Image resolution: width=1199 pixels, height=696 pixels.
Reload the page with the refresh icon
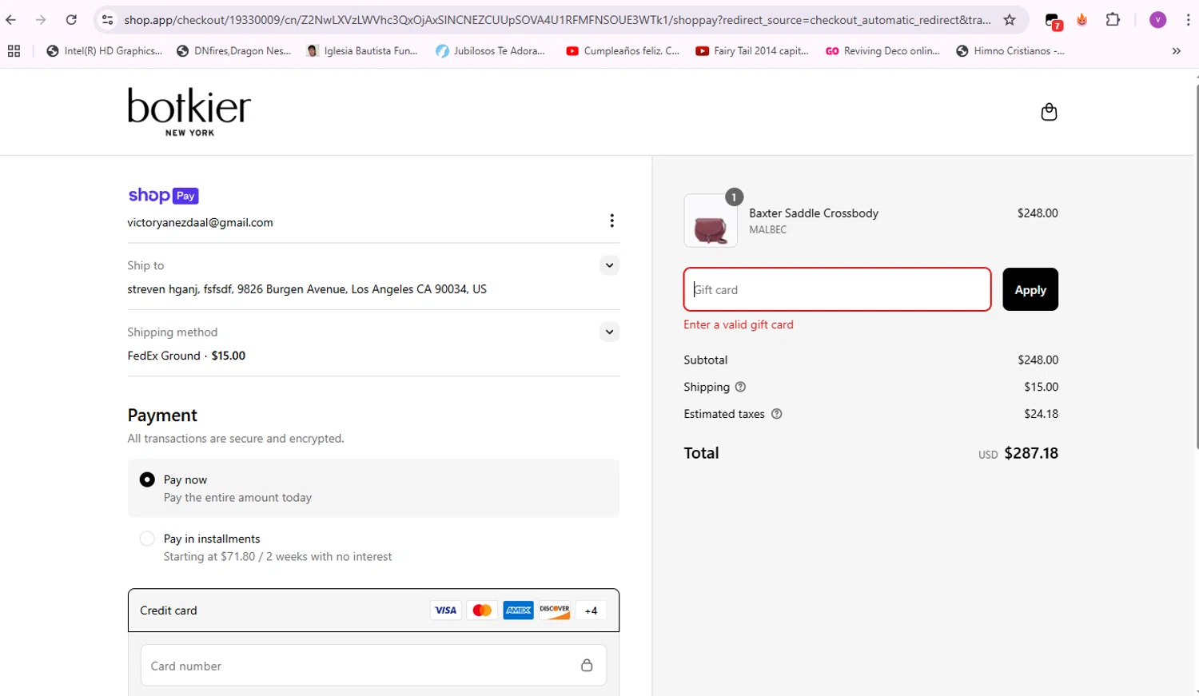[x=71, y=20]
